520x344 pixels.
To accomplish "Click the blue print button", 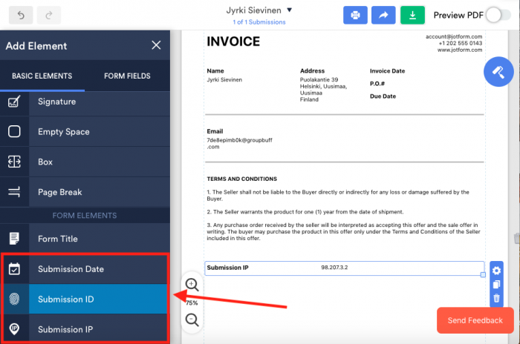I will (x=355, y=15).
